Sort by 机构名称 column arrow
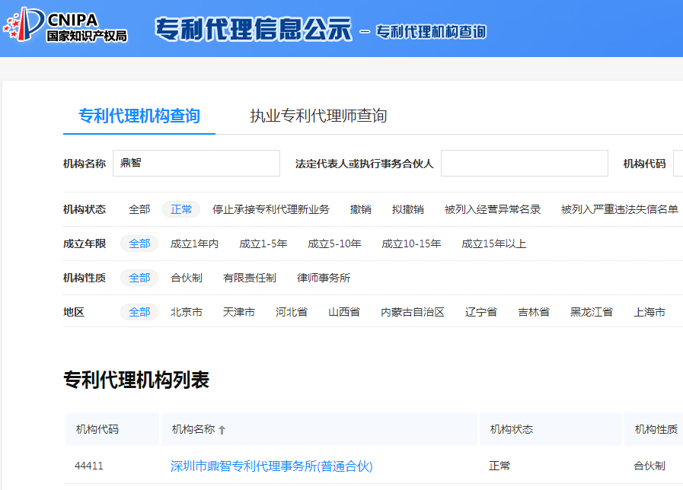Image resolution: width=683 pixels, height=490 pixels. pos(222,430)
